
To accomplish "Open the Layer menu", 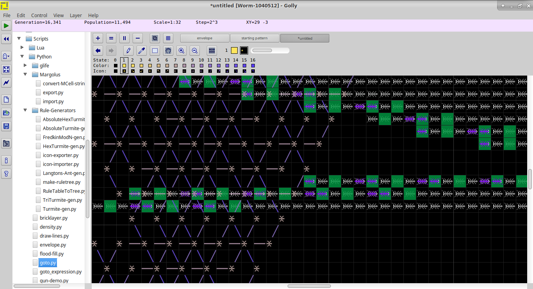I will [76, 15].
